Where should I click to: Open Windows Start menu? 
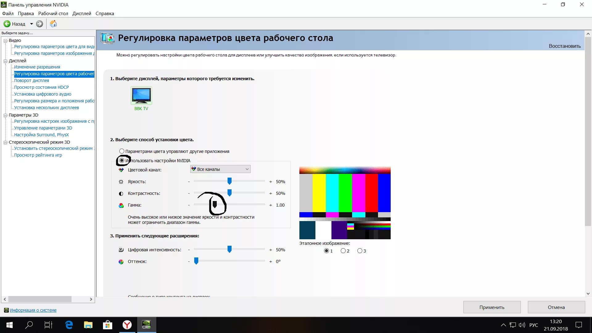[10, 325]
